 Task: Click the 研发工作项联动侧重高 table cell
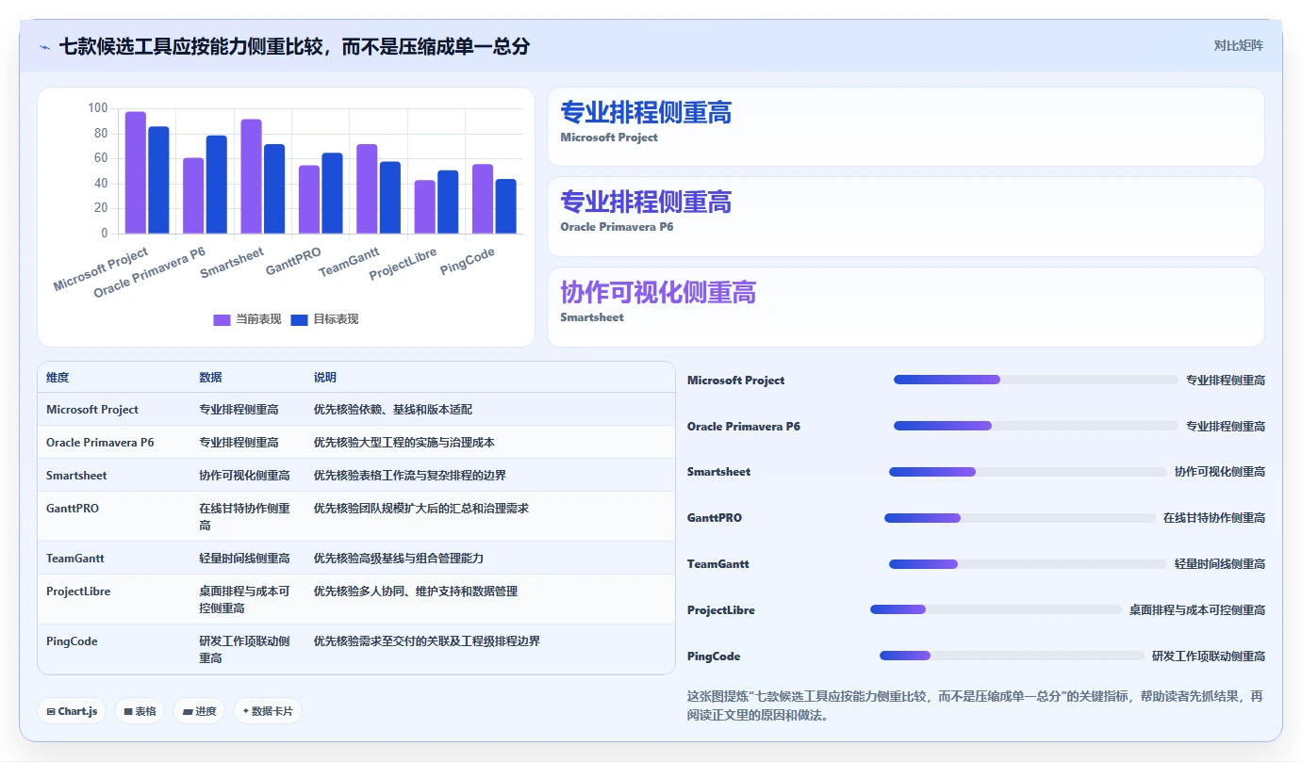pyautogui.click(x=245, y=649)
